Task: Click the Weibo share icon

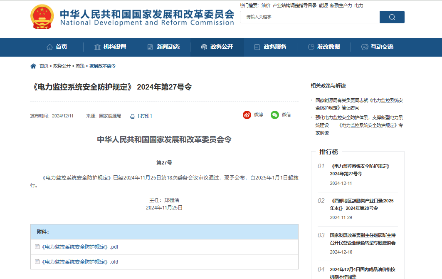Action: [x=247, y=115]
